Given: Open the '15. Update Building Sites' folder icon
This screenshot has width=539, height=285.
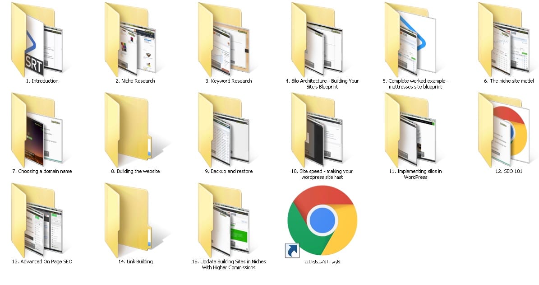Looking at the screenshot, I should (224, 220).
